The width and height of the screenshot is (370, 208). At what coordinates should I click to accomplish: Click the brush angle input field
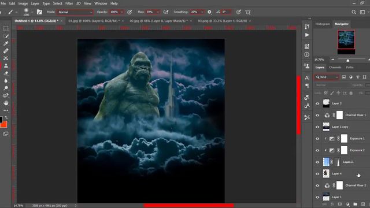226,12
